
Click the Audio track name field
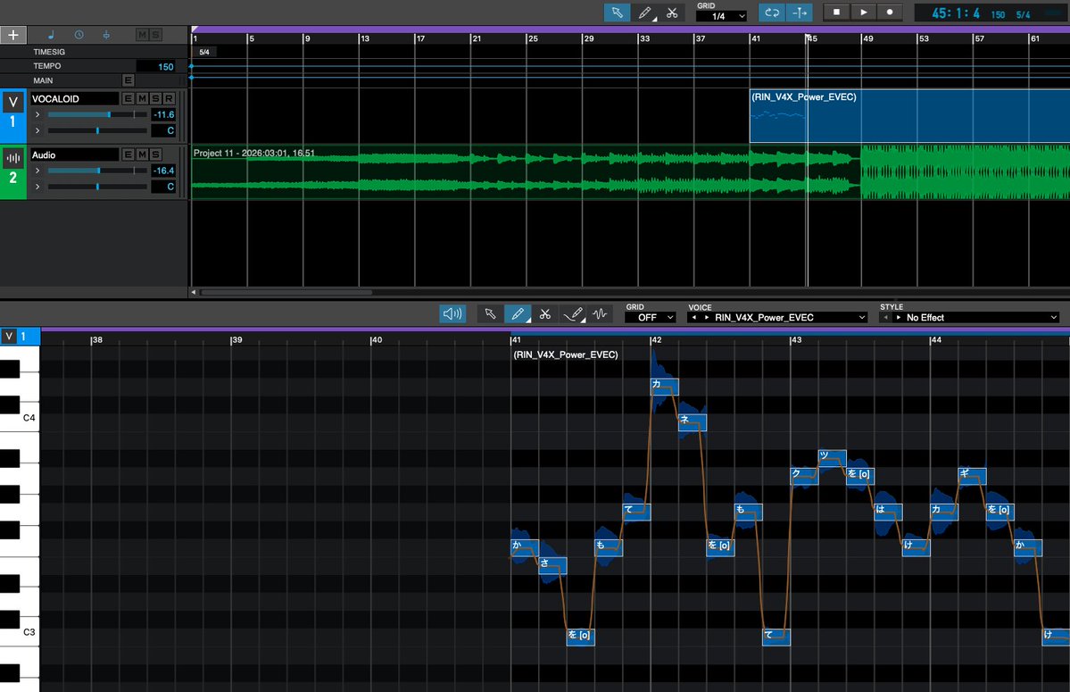click(74, 154)
